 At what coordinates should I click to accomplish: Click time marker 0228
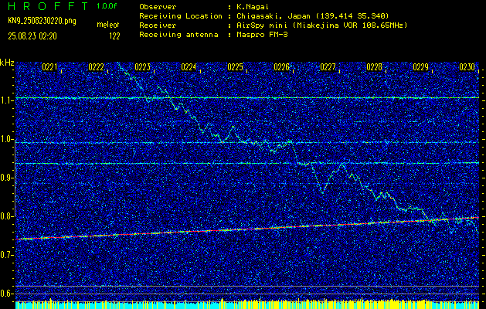coord(375,67)
